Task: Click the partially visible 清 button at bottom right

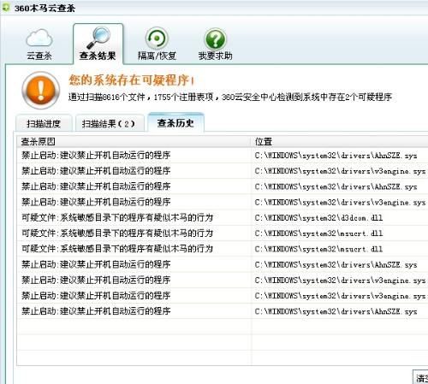Action: (x=420, y=377)
